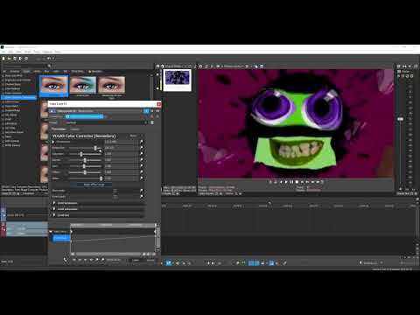This screenshot has height=315, width=420.
Task: Click the Render As toolbar icon
Action: click(x=20, y=59)
